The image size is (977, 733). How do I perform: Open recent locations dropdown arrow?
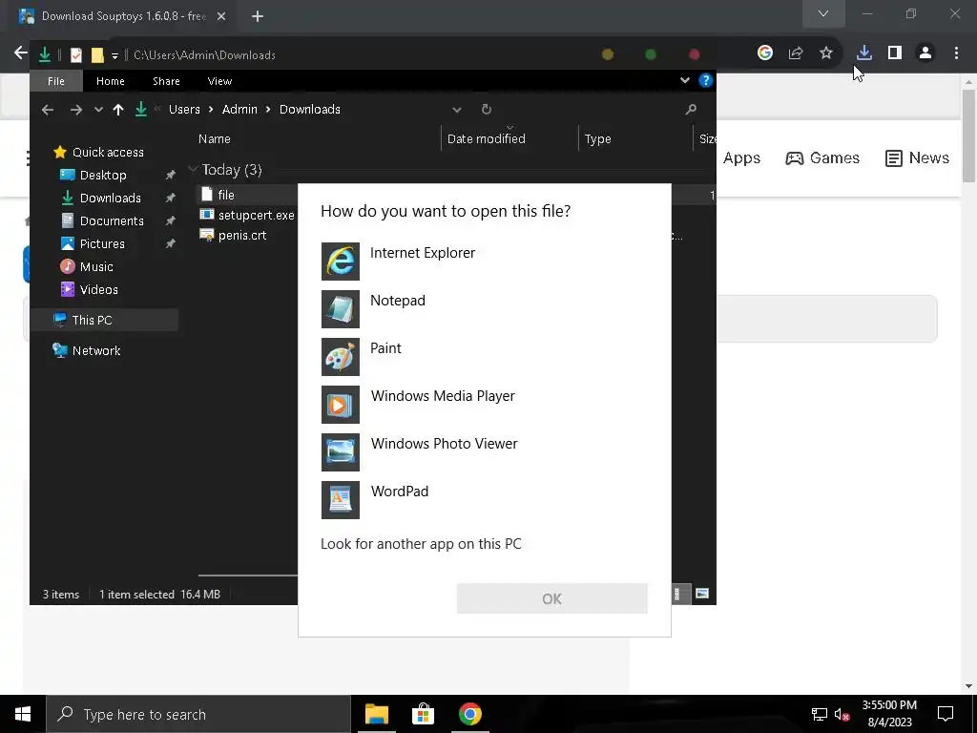pos(98,110)
